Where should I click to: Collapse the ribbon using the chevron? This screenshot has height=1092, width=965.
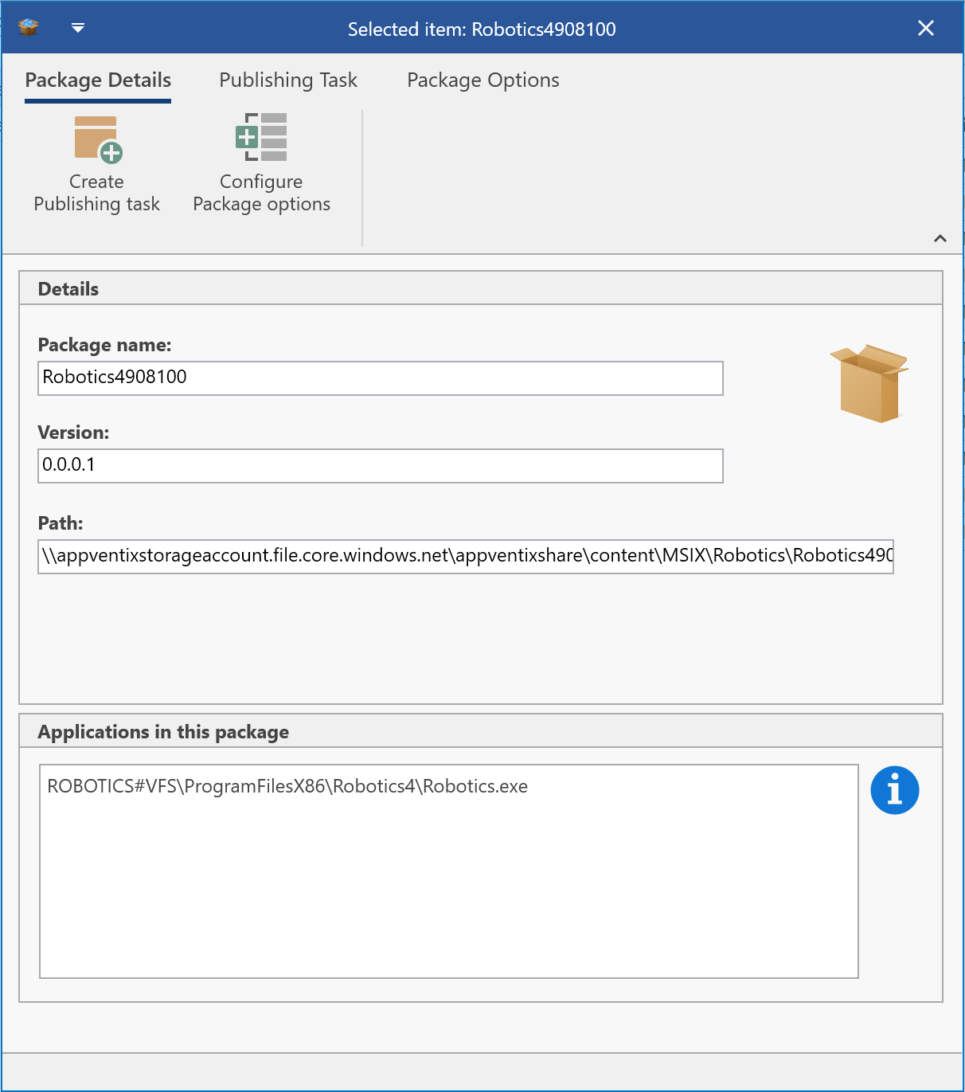[x=940, y=239]
